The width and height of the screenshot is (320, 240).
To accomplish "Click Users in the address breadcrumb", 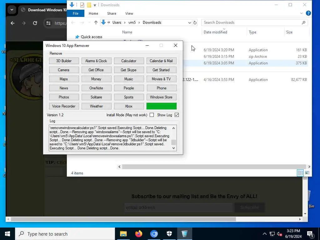I will (x=117, y=22).
